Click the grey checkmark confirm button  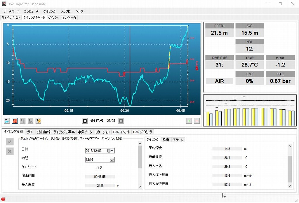click(x=10, y=142)
